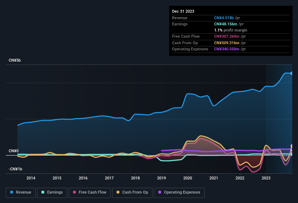
Task: Click the 2016 x-axis label
Action: pos(83,178)
